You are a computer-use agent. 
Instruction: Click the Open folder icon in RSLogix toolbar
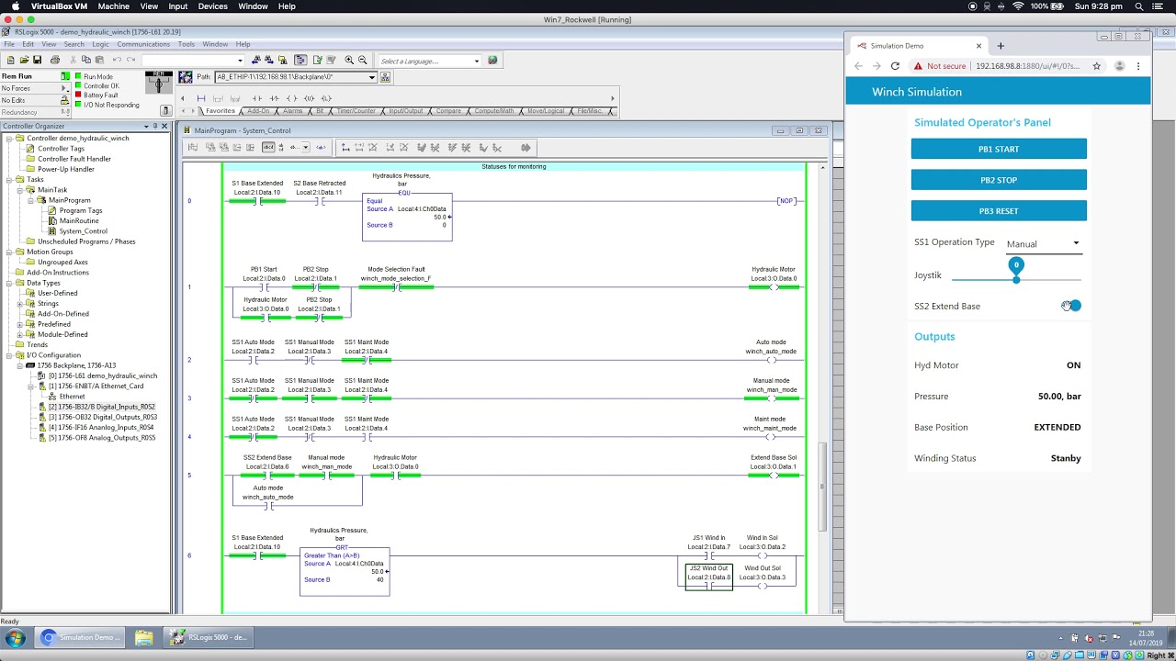click(x=24, y=60)
